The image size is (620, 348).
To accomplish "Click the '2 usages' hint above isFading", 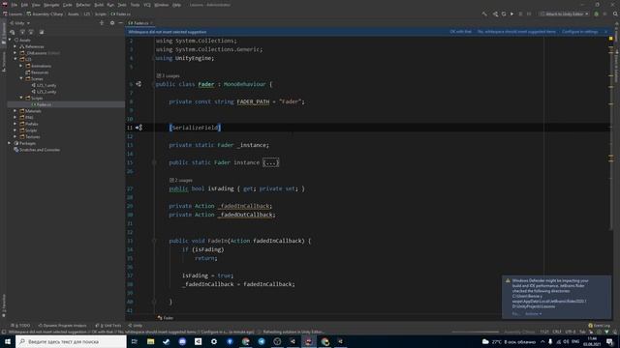I will point(181,180).
